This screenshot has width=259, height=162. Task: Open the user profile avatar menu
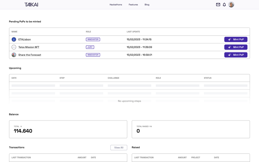click(x=231, y=5)
